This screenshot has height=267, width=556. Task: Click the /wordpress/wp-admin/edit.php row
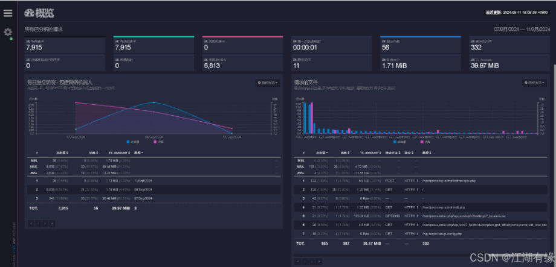pyautogui.click(x=421, y=207)
